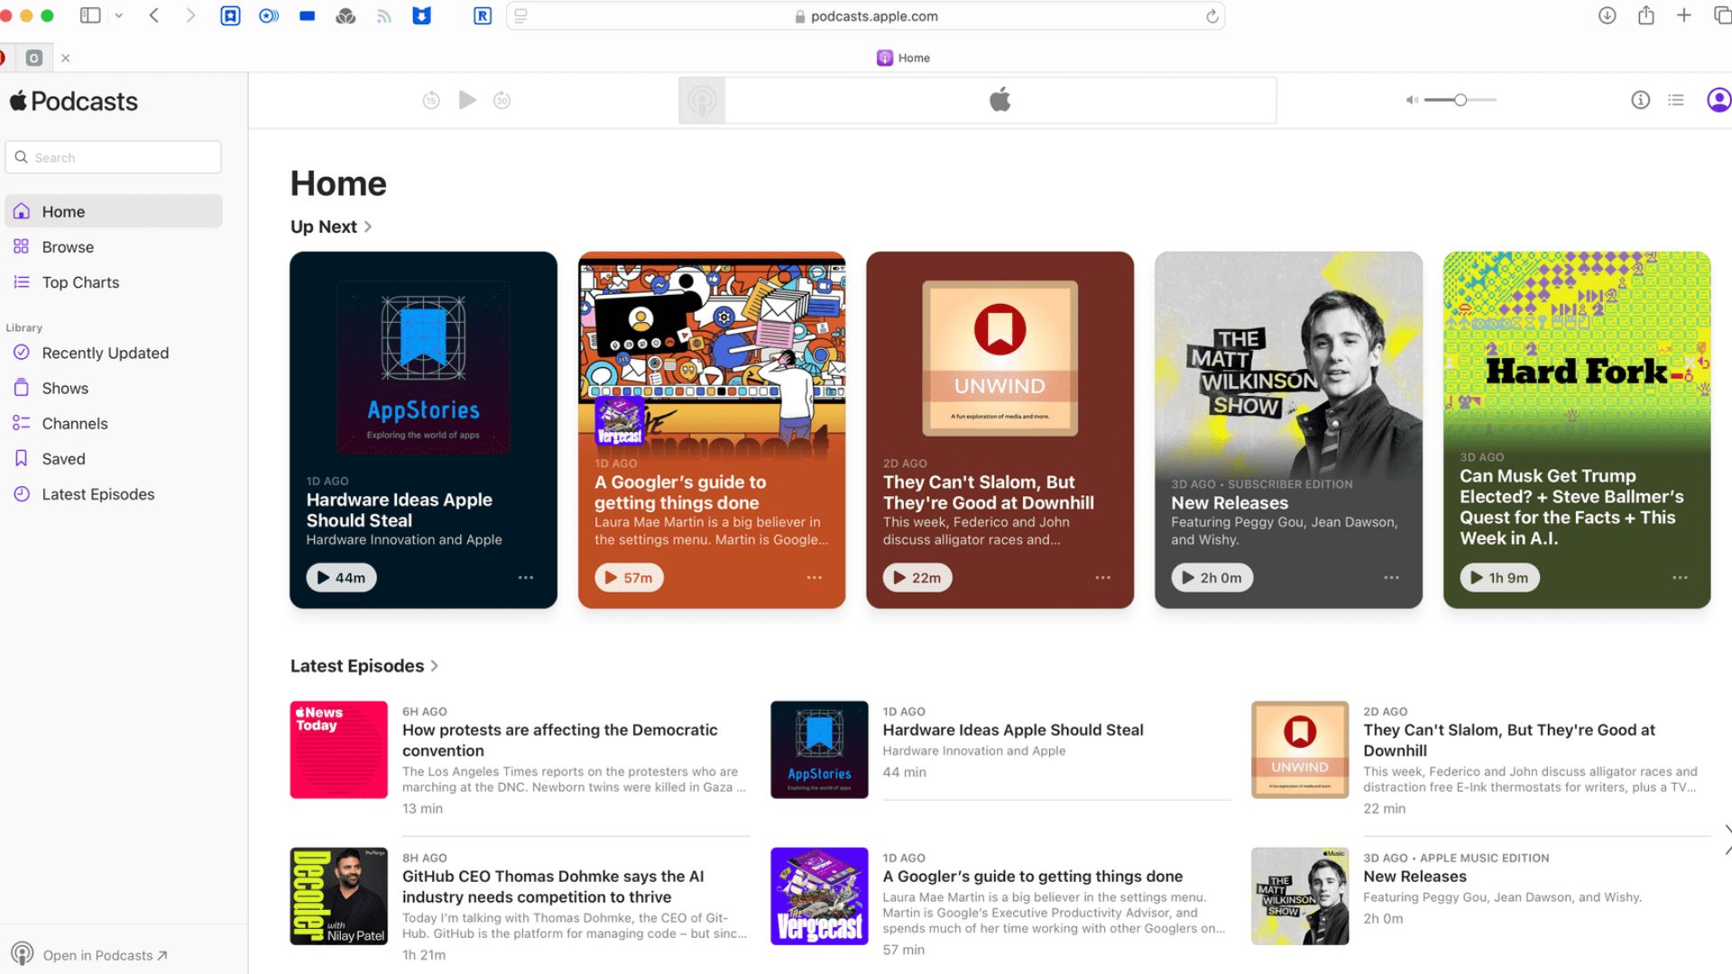Play the 2h 0m New Releases episode

(x=1212, y=577)
